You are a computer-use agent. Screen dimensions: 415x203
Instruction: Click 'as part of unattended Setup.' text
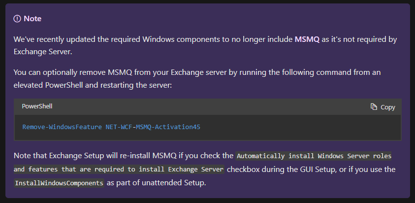point(157,183)
